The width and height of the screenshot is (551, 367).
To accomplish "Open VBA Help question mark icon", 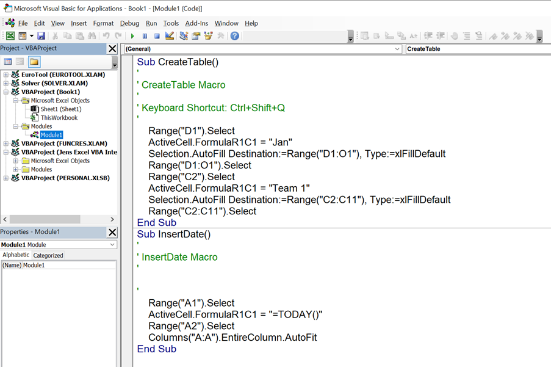I will pos(235,35).
